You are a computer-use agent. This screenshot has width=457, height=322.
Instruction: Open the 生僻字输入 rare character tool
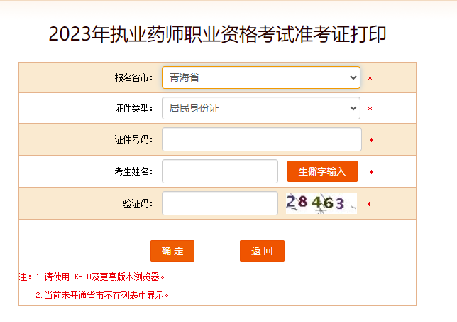[x=322, y=171]
